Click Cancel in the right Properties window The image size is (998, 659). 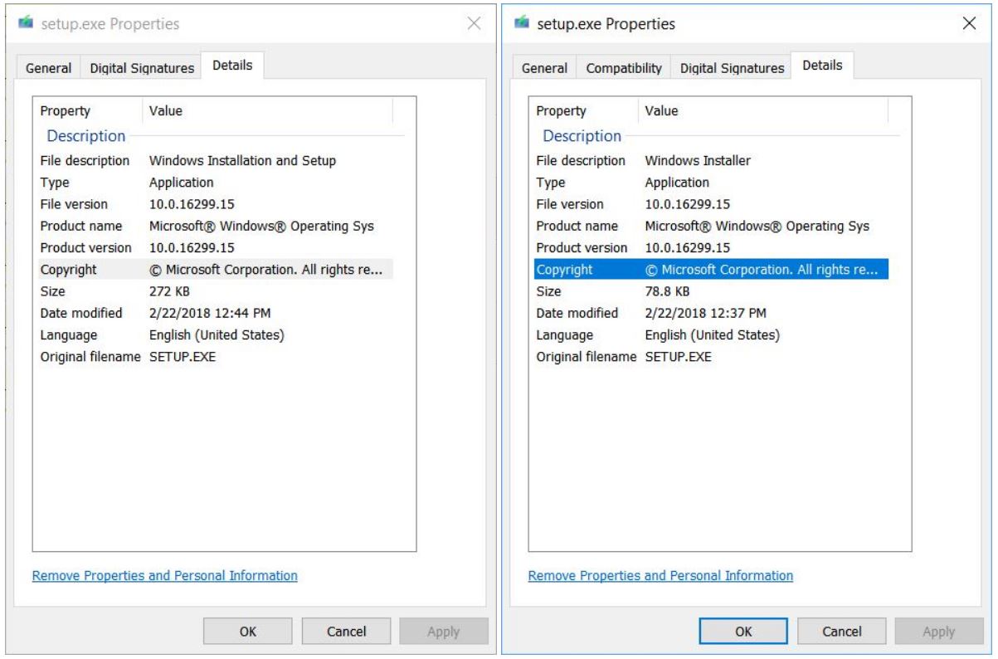(842, 632)
